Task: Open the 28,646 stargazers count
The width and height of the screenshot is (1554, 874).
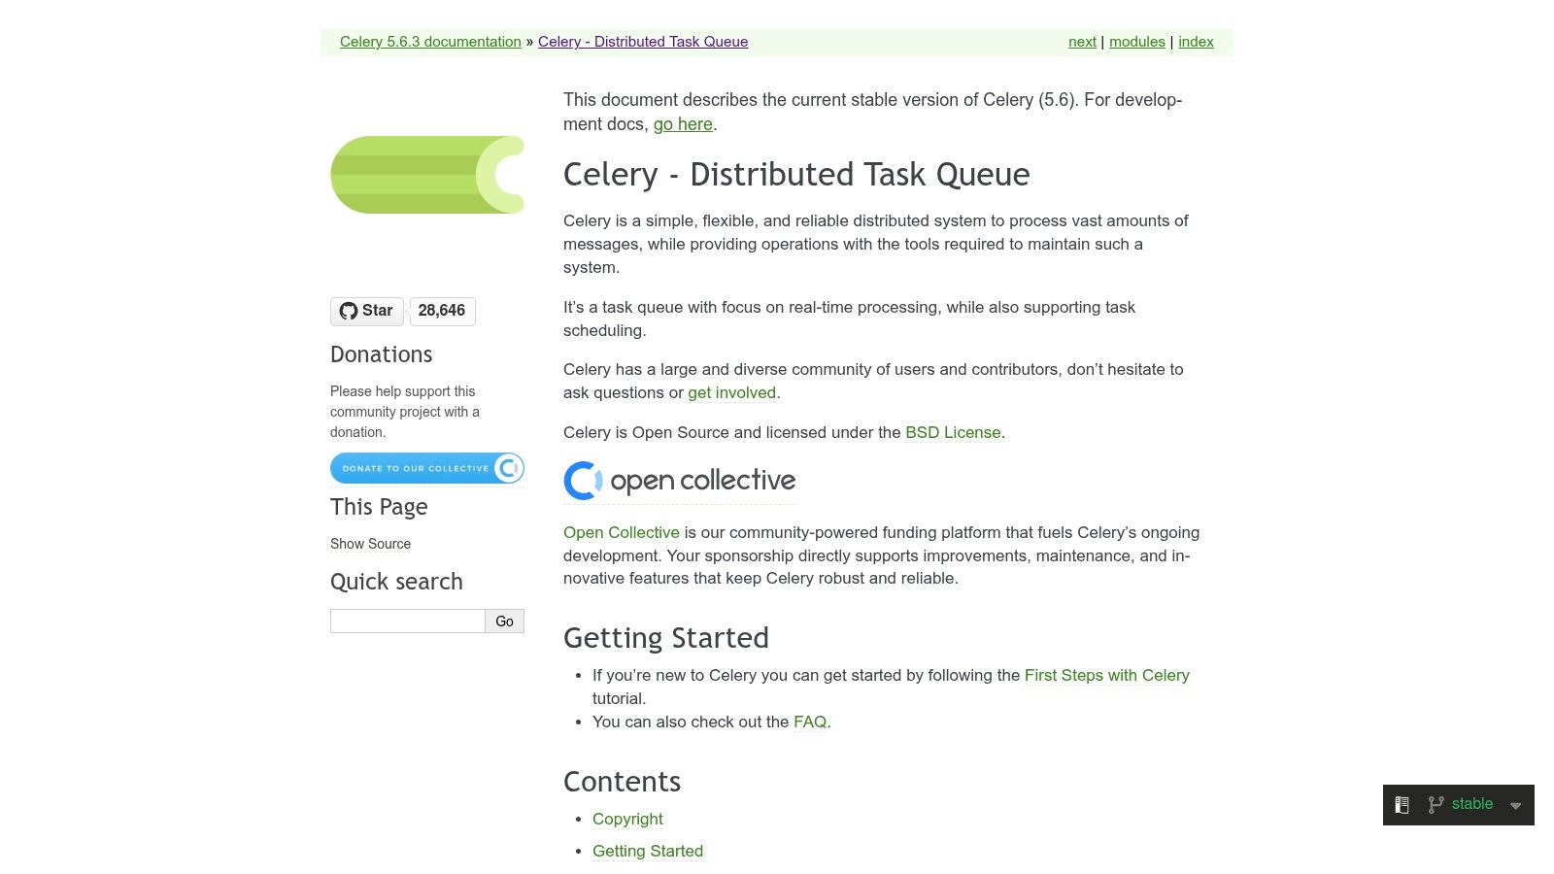Action: tap(442, 311)
